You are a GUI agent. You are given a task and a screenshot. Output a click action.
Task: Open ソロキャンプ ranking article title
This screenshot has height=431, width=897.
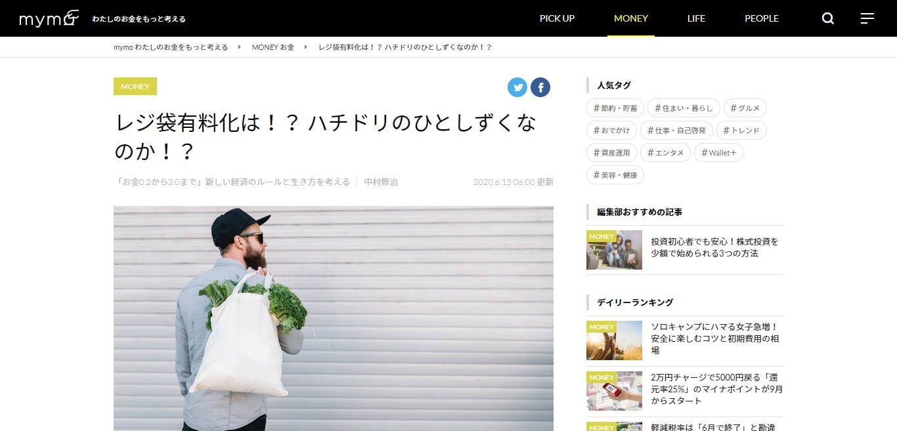tap(716, 339)
